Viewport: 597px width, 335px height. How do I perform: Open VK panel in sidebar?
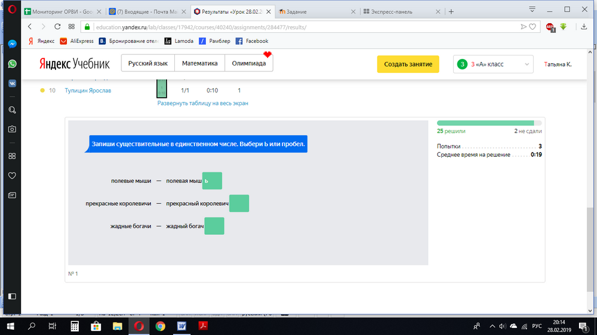pyautogui.click(x=12, y=83)
